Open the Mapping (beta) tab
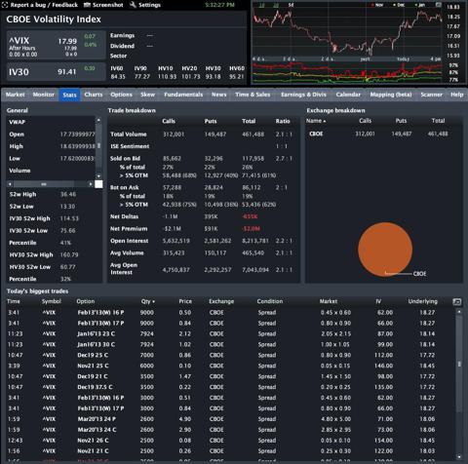This screenshot has height=464, width=468. pos(391,95)
